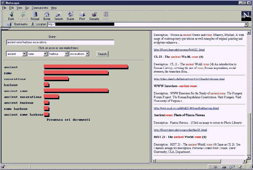Open the Bookmarks icon
Screen dimensions: 253x170
(9, 24)
